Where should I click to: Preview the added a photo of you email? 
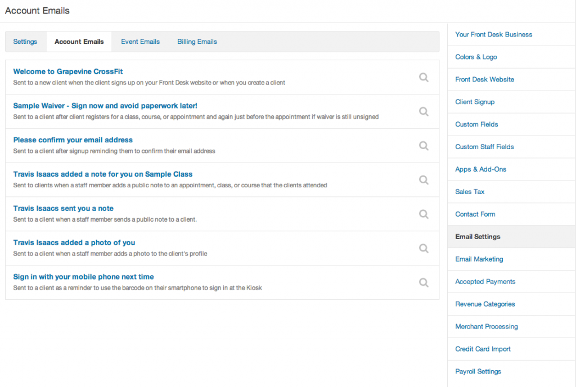click(424, 248)
